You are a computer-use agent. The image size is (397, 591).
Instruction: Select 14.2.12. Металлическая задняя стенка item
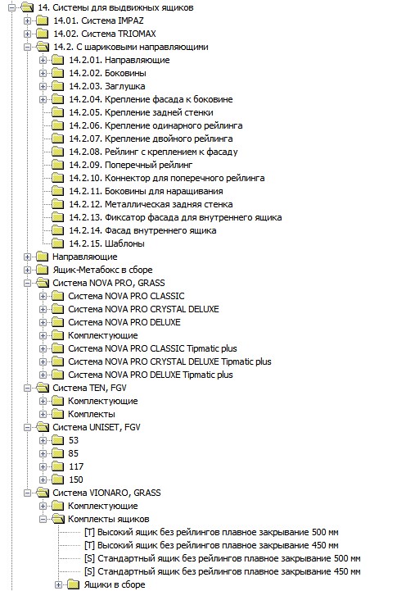(151, 204)
